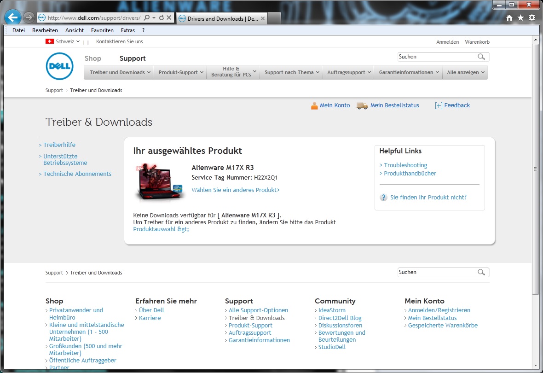Click the top search magnifier icon
Viewport: 543px width, 373px height.
(x=481, y=57)
